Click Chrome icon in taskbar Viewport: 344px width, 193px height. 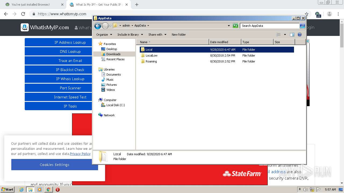click(48, 190)
